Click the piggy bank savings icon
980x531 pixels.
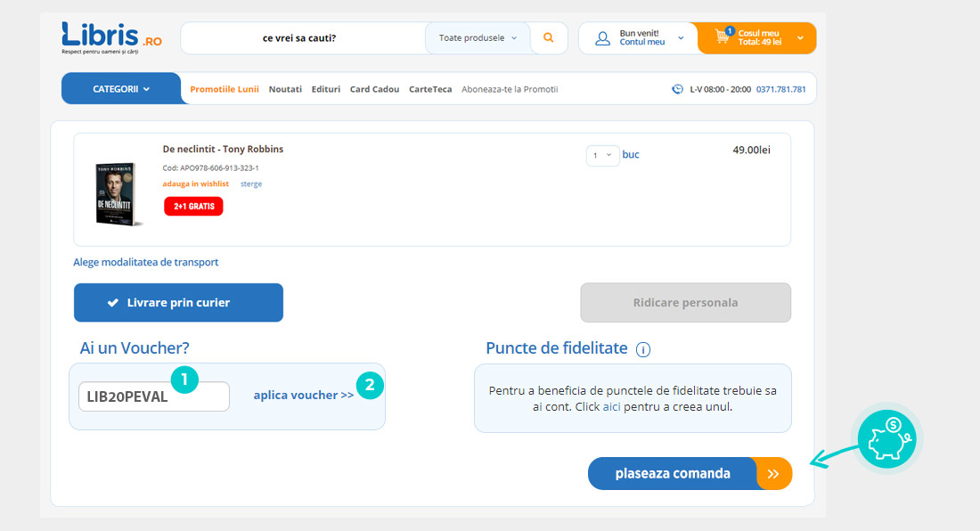click(x=886, y=439)
